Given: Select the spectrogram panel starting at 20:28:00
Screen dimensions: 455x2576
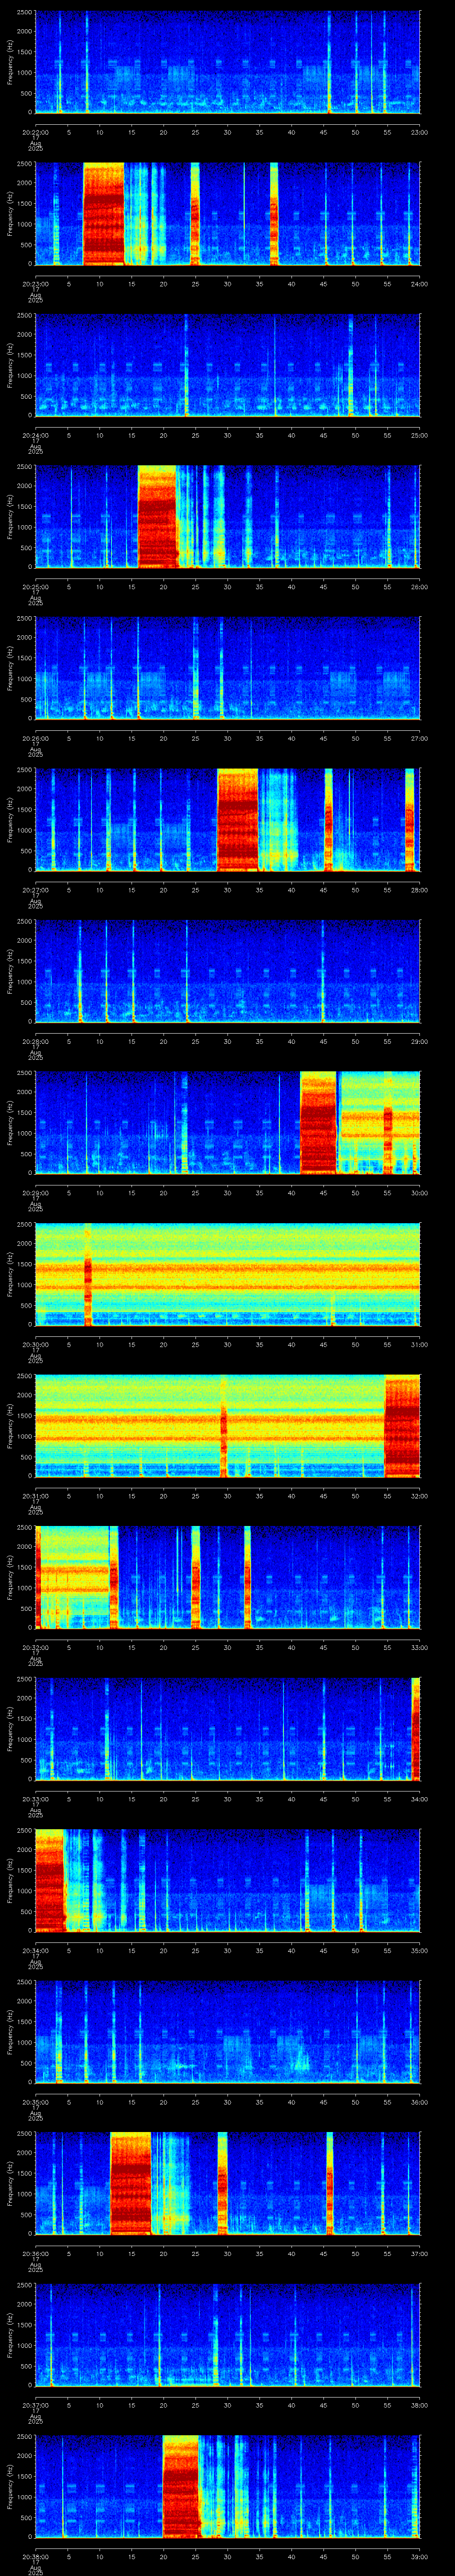Looking at the screenshot, I should click(x=227, y=971).
